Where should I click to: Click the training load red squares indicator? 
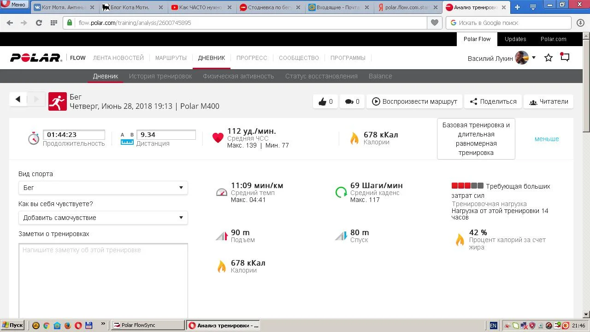click(x=467, y=186)
